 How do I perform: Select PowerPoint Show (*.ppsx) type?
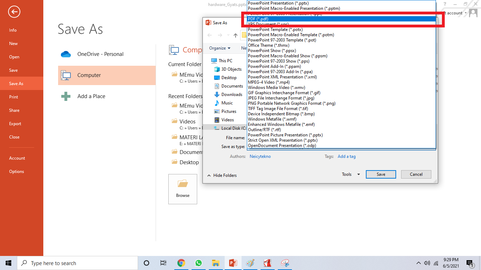point(341,51)
